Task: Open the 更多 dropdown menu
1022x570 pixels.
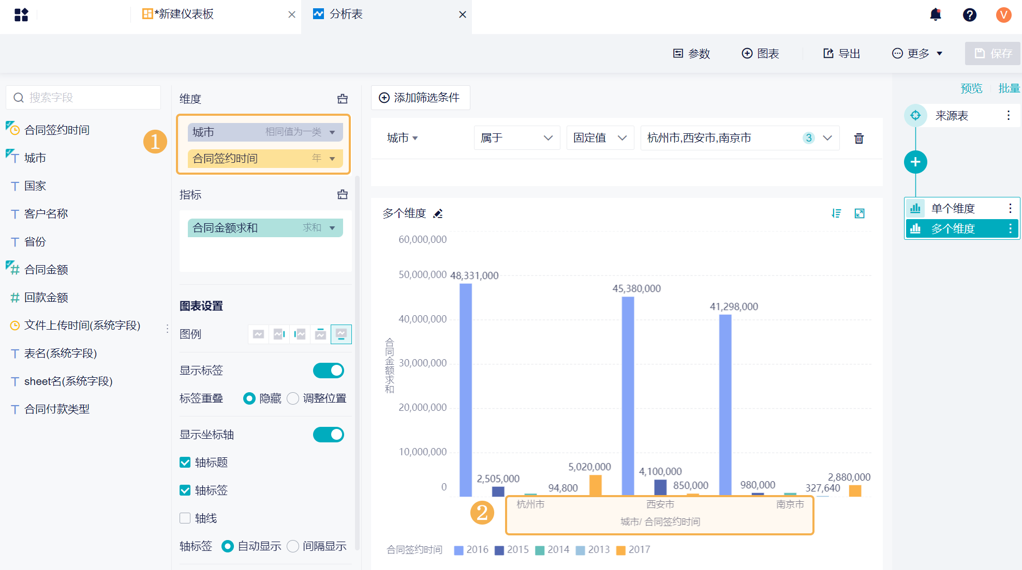Action: pyautogui.click(x=917, y=54)
